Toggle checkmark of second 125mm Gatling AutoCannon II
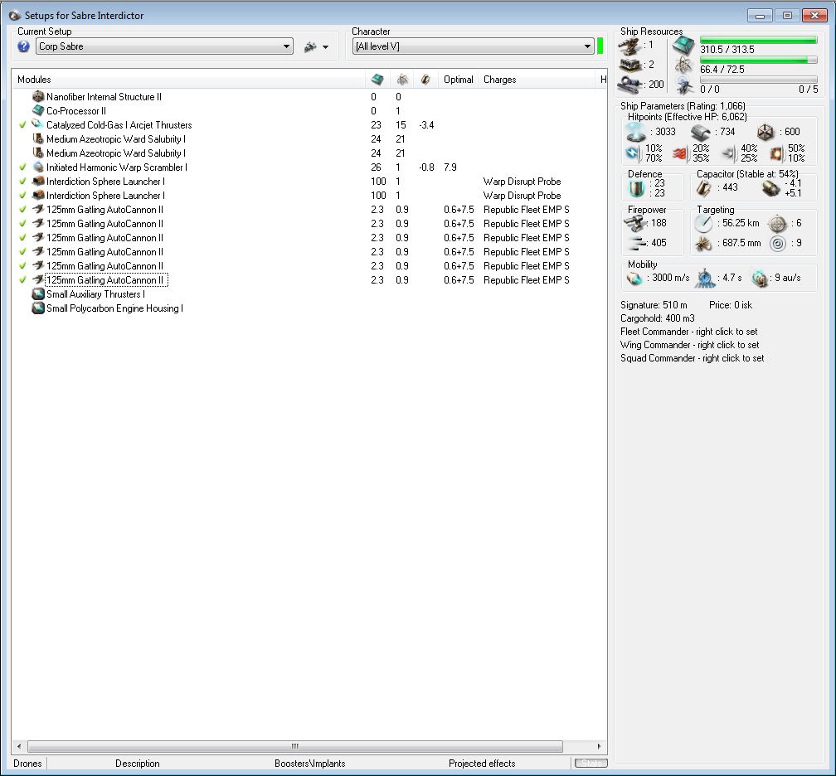The image size is (836, 776). [x=22, y=223]
